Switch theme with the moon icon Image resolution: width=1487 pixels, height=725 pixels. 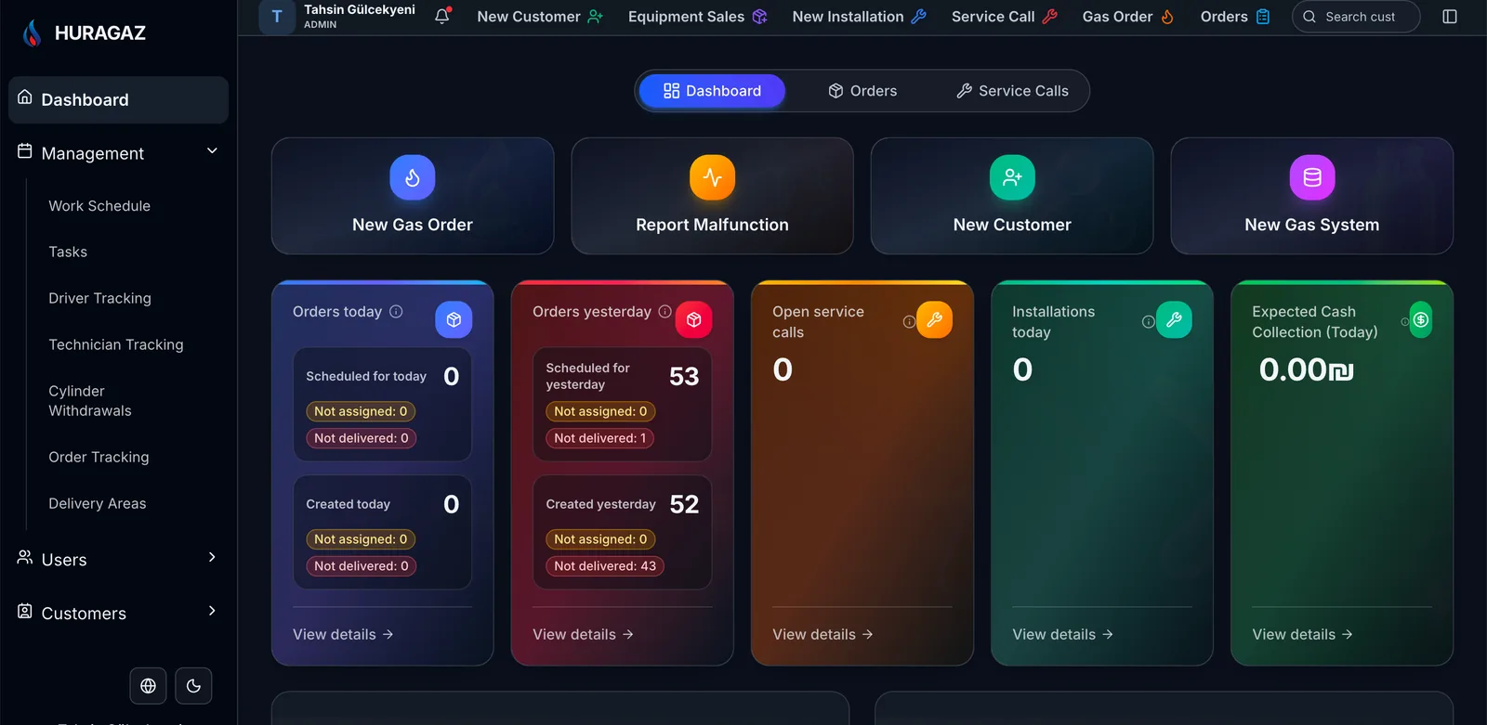[x=193, y=686]
